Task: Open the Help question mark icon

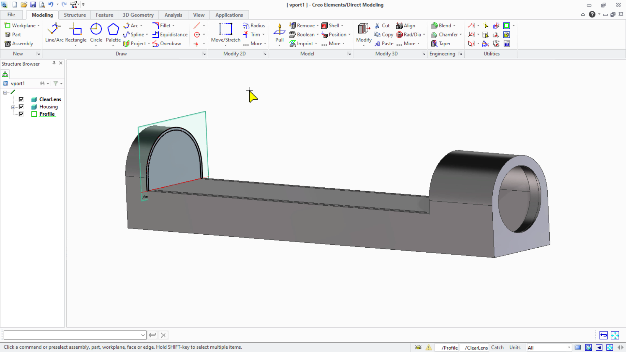Action: pos(592,14)
